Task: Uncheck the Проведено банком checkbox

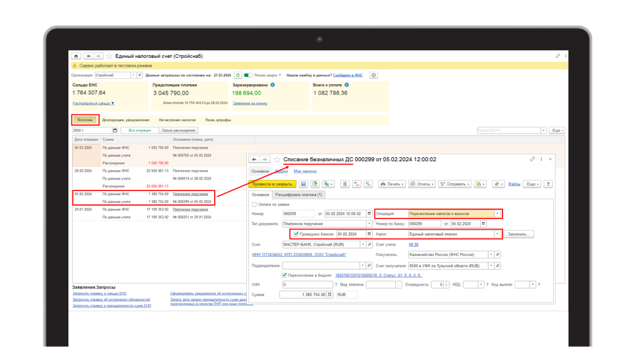Action: pos(297,234)
